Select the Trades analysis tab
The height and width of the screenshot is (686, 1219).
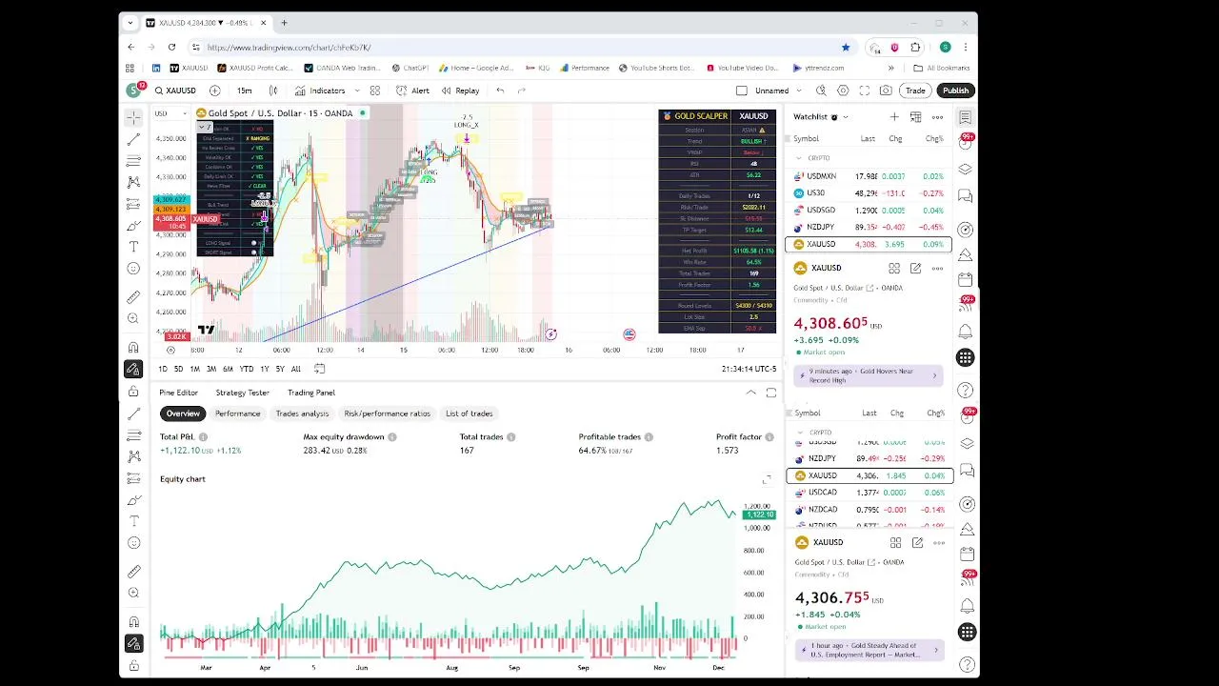[302, 414]
